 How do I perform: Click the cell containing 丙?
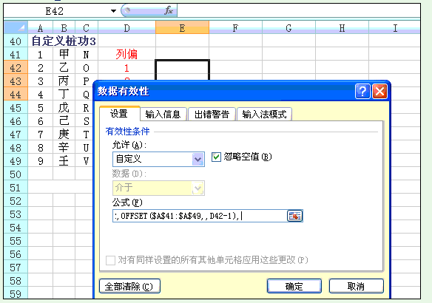64,81
